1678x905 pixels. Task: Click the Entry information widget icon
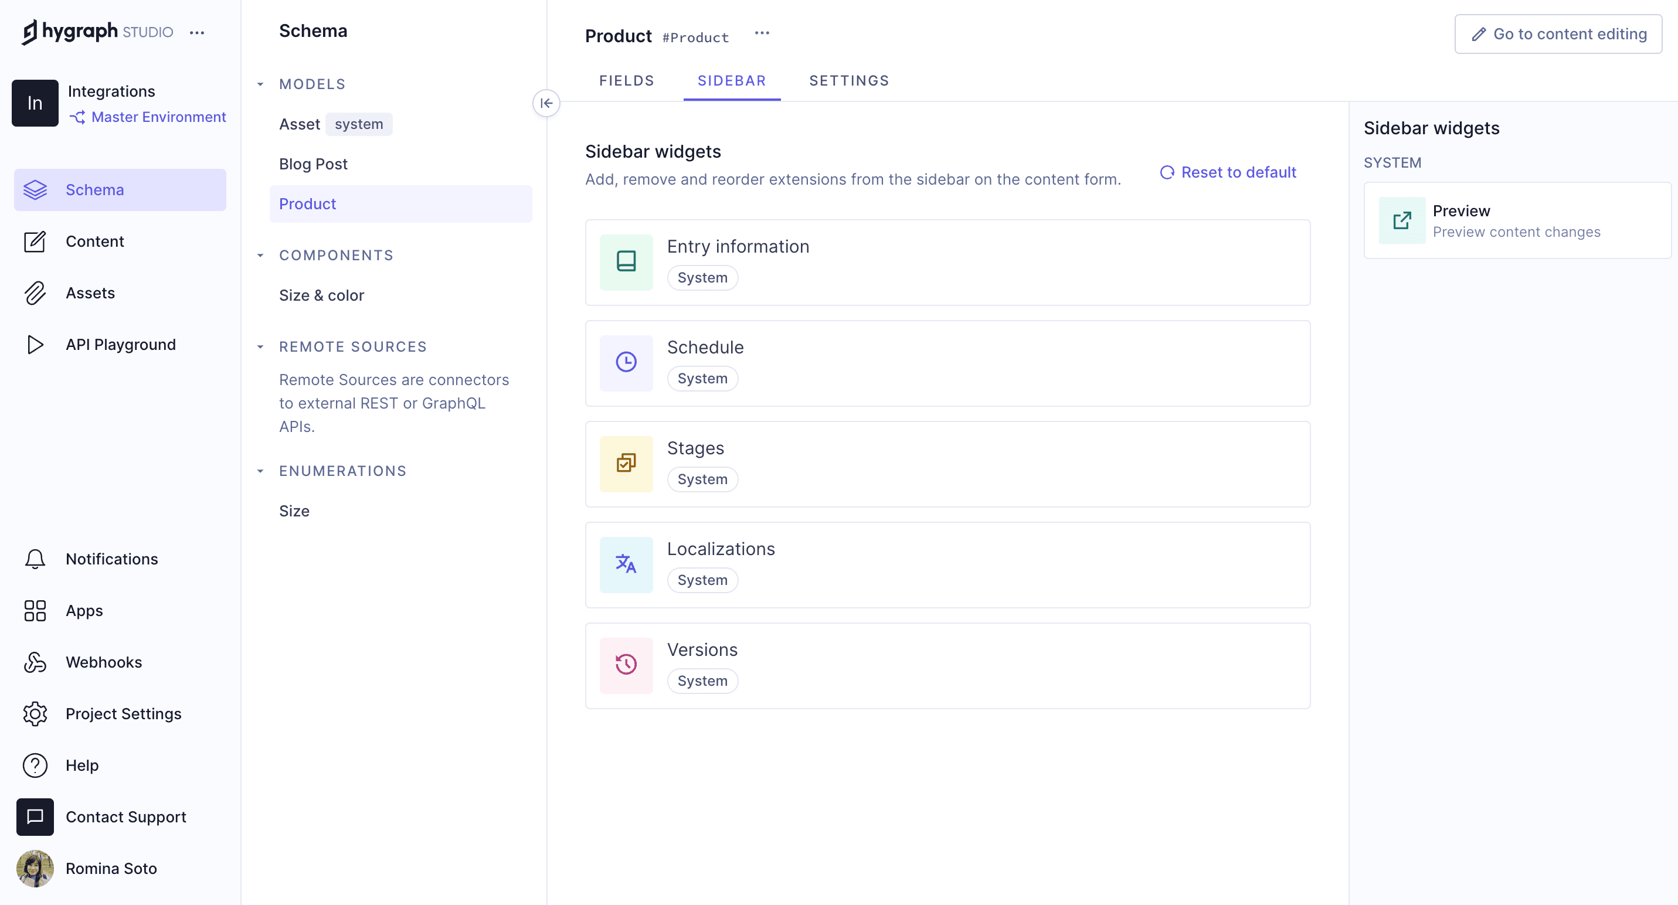click(x=626, y=262)
